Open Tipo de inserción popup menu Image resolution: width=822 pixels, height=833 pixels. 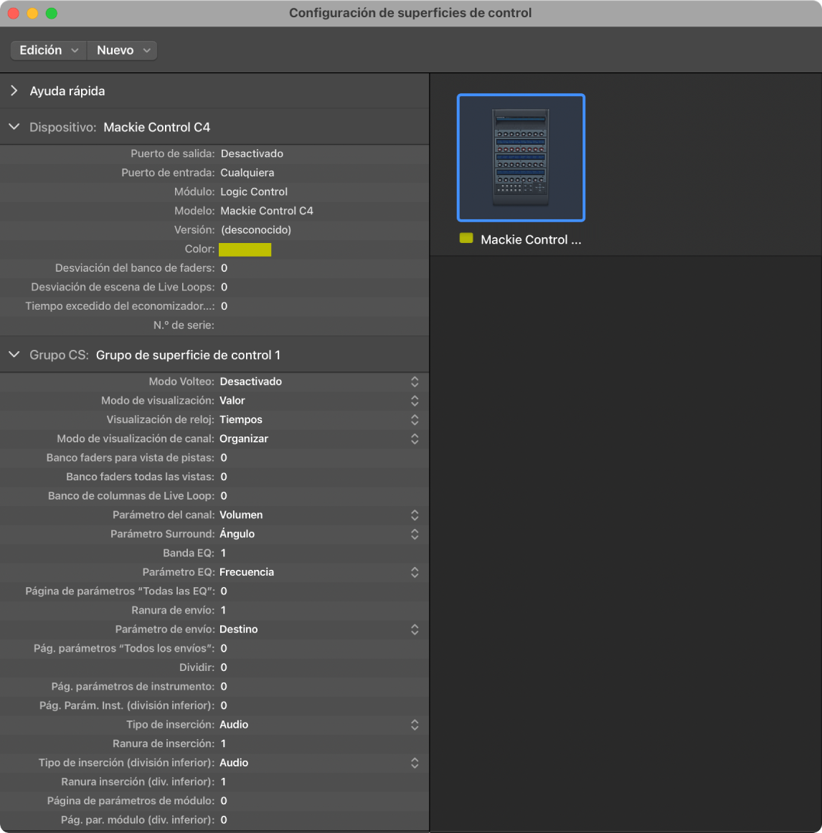[x=415, y=725]
